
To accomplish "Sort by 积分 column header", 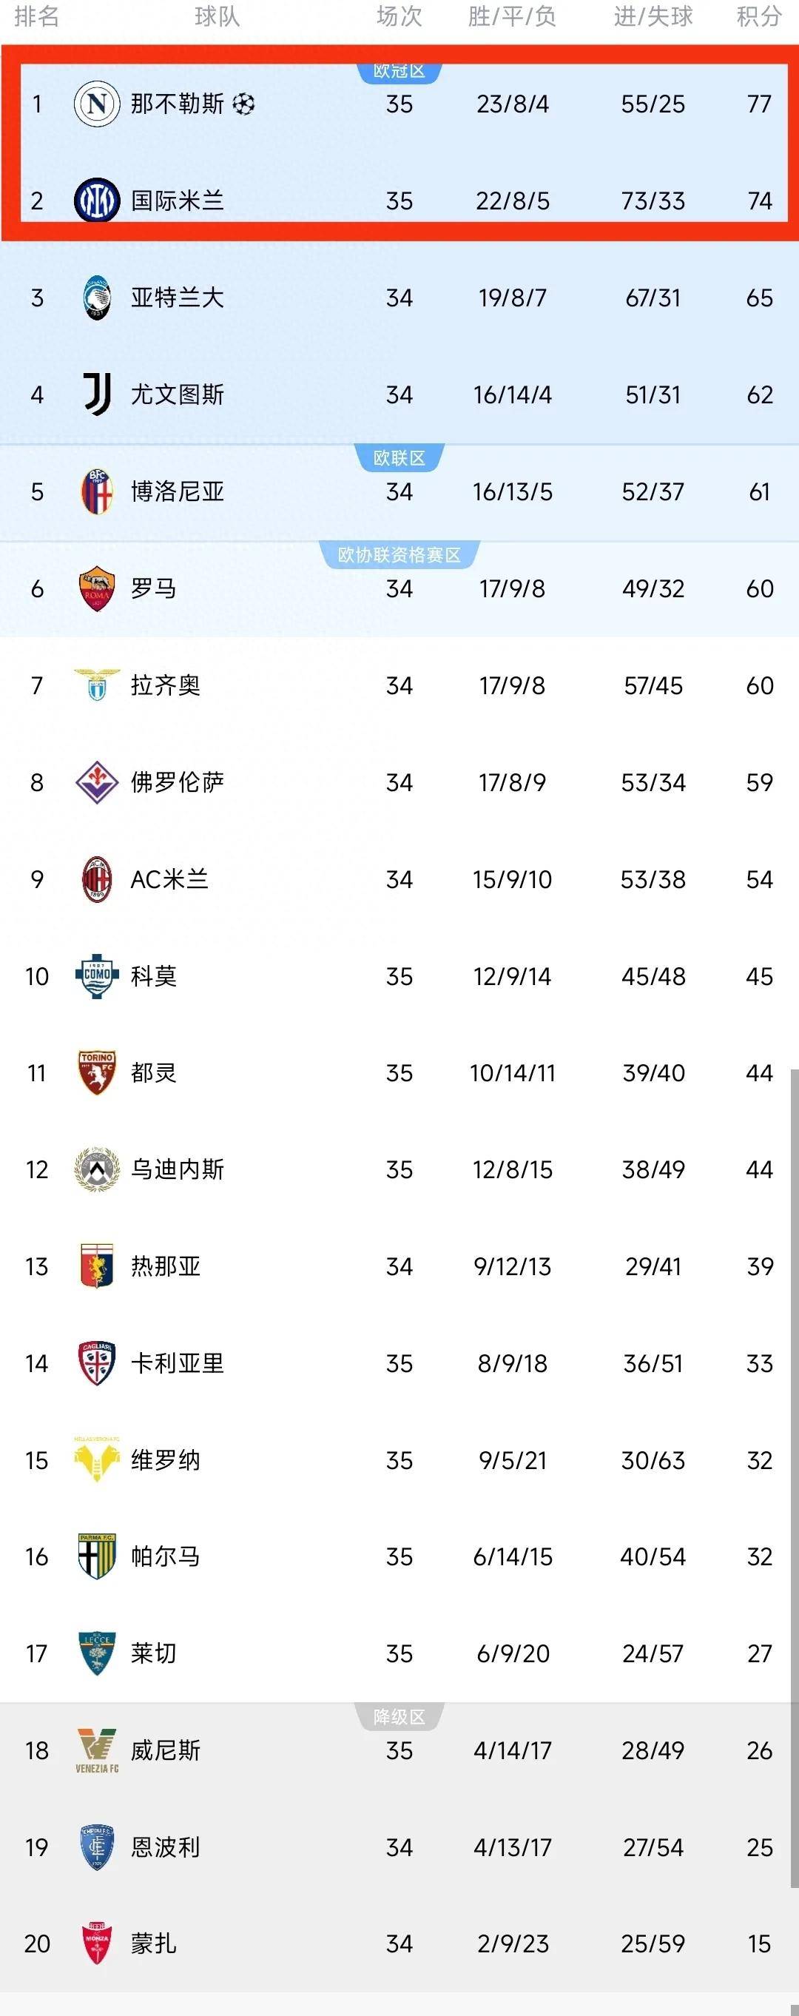I will (x=758, y=16).
